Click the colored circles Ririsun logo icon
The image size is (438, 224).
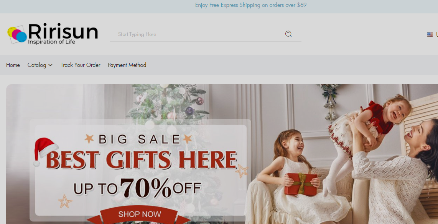click(x=17, y=34)
